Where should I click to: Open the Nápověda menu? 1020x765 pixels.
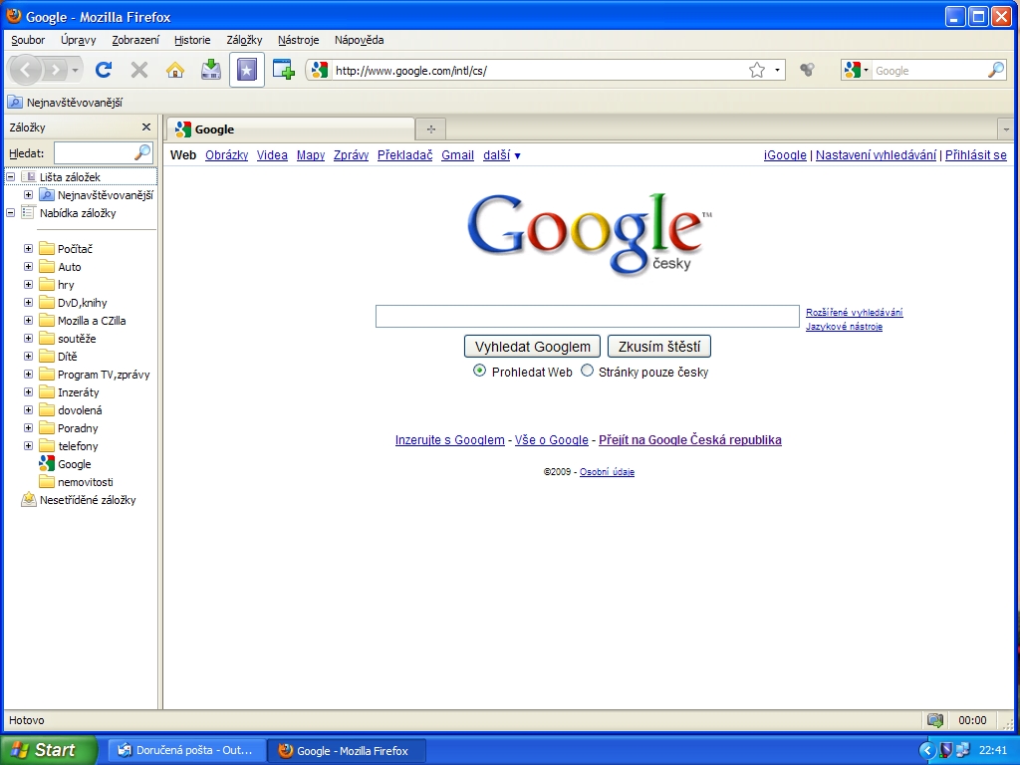coord(359,40)
